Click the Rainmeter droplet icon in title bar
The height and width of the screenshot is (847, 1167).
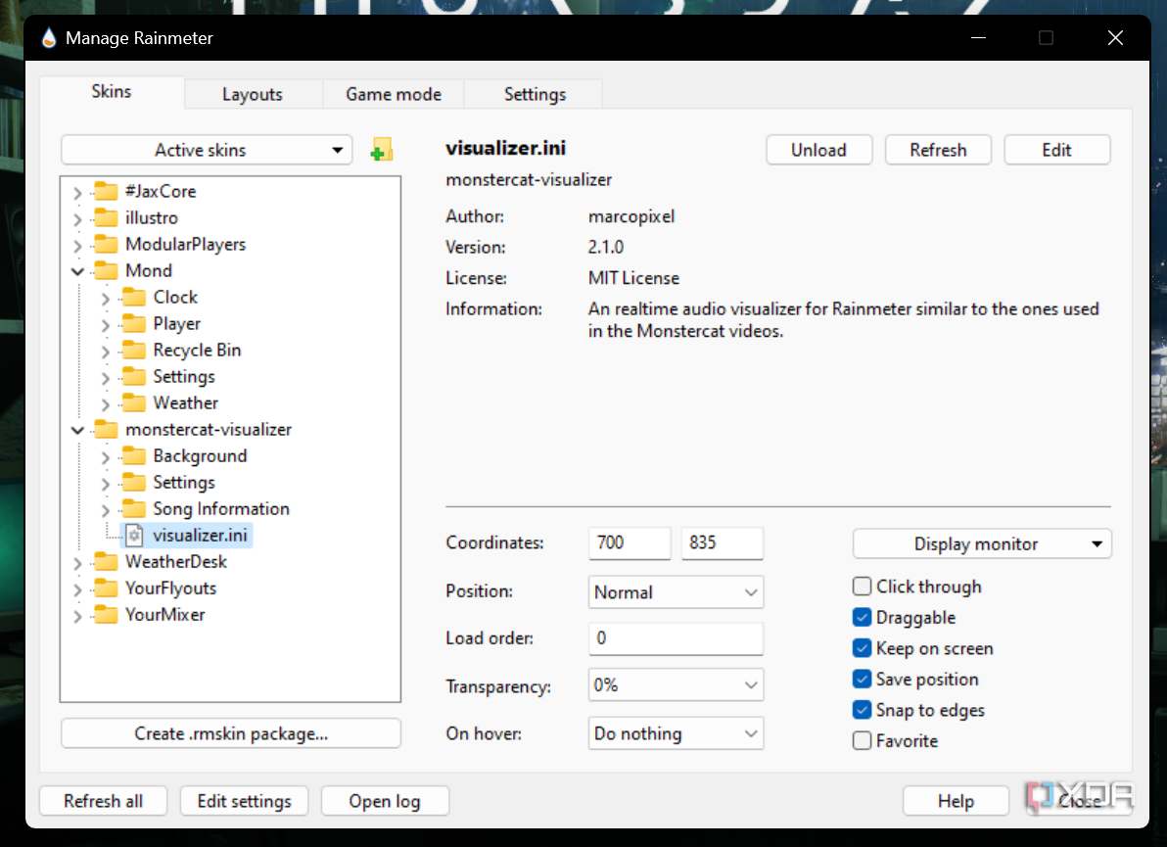pos(49,38)
